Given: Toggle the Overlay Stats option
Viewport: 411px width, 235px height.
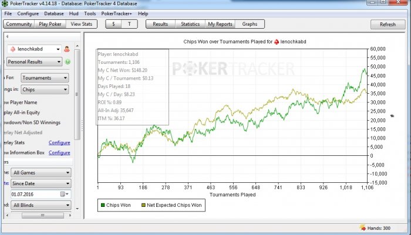Looking at the screenshot, I should 14,142.
